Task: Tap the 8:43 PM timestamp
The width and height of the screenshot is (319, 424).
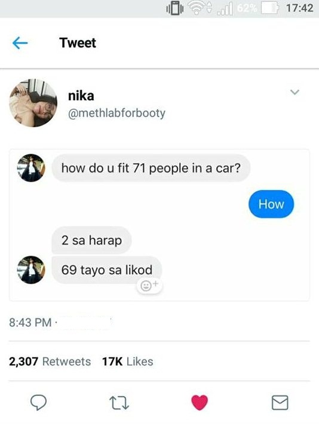Action: (x=30, y=322)
